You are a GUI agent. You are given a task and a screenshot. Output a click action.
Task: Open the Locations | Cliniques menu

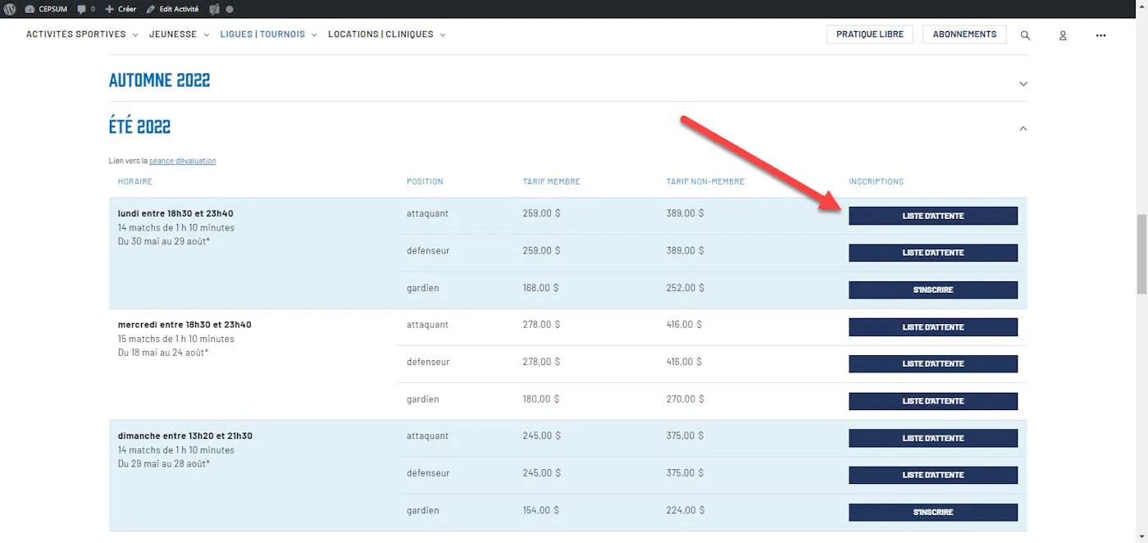pos(386,34)
